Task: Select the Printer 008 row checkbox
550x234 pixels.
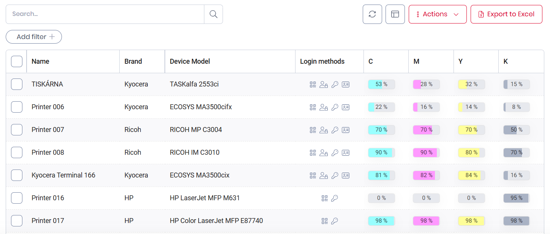Action: 17,152
